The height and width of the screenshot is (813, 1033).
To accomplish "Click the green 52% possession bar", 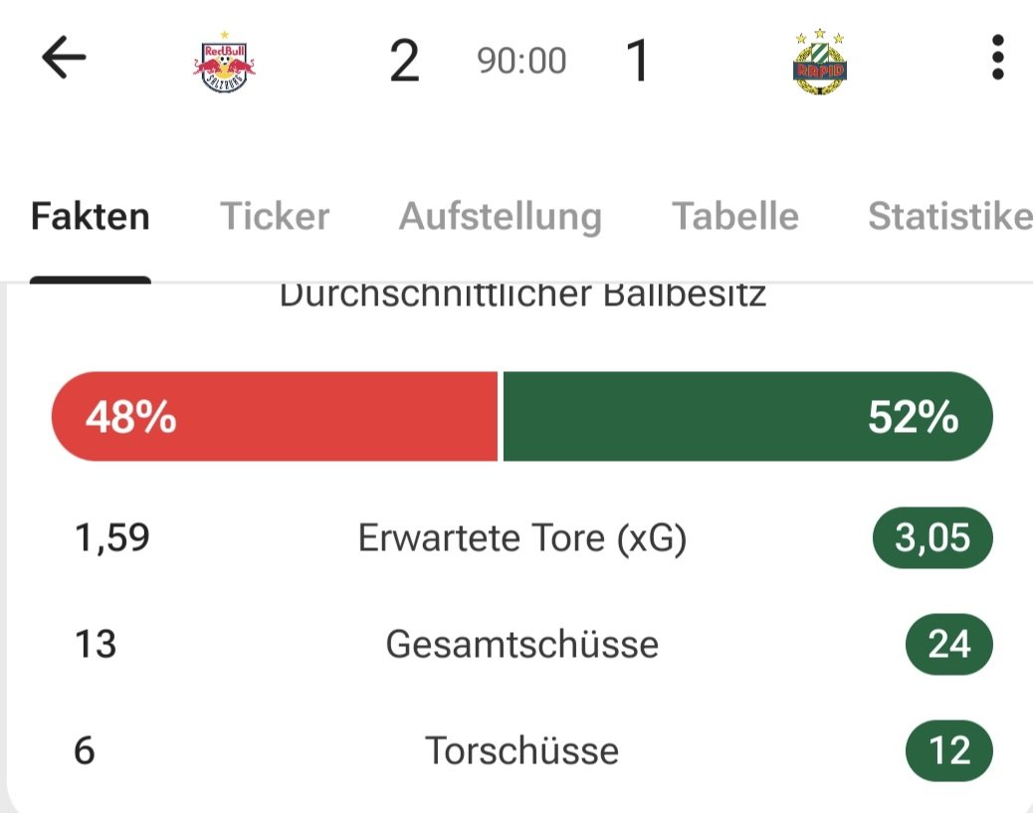I will tap(747, 417).
